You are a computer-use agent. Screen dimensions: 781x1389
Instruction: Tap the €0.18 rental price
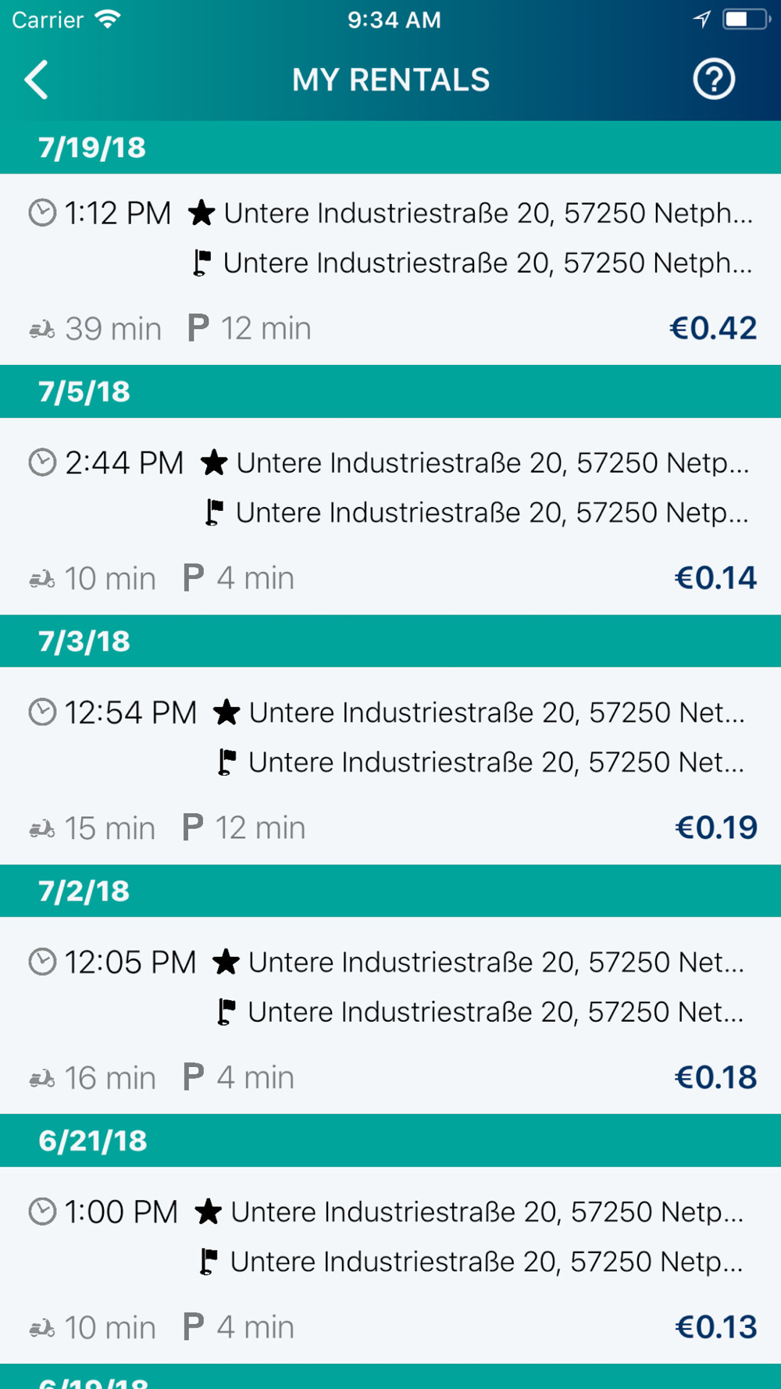point(715,1077)
